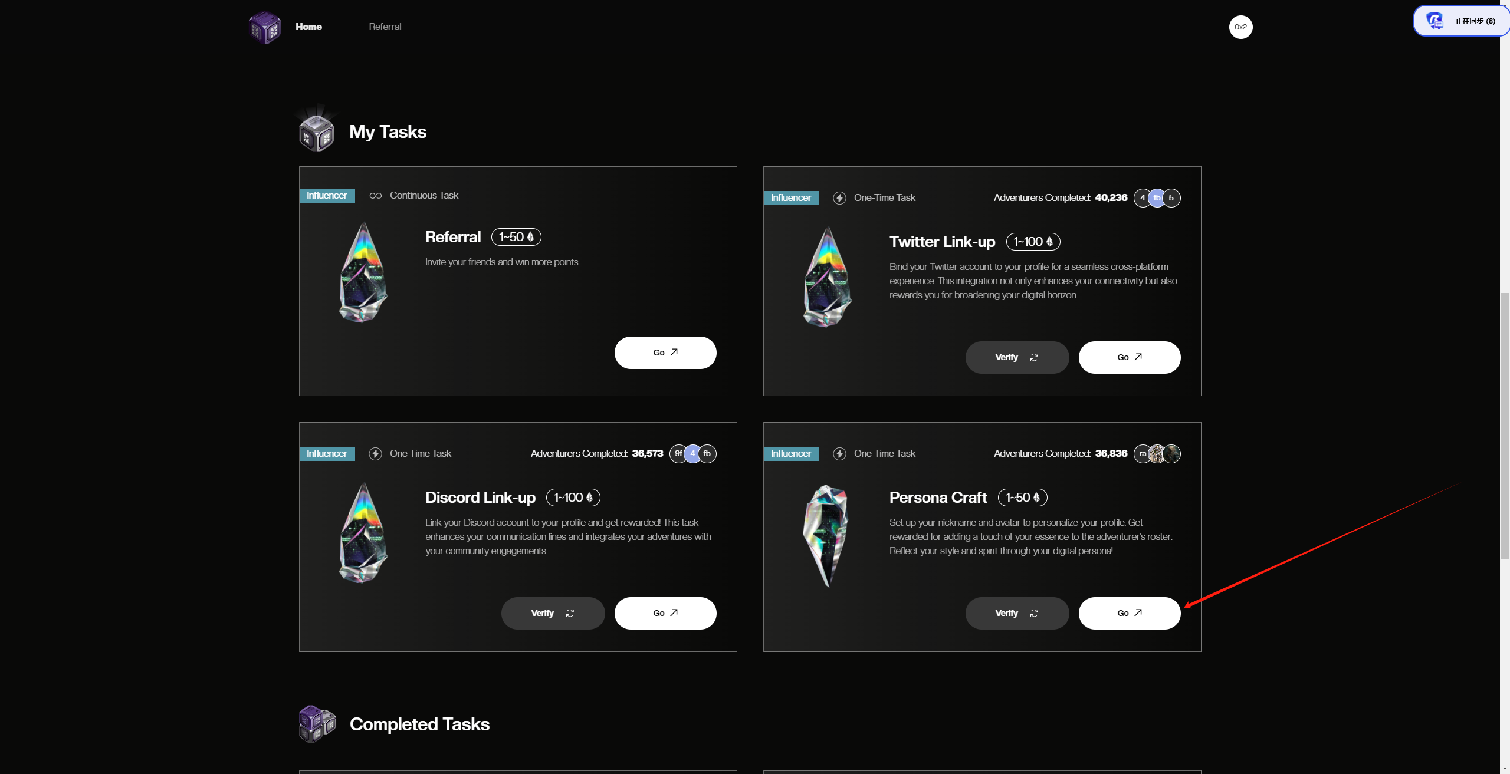Verify the Discord Link-up task

tap(553, 613)
